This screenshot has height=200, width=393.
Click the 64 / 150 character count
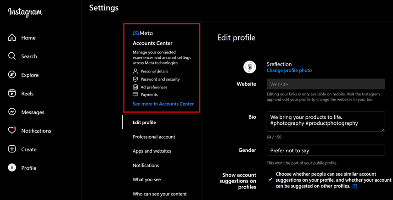(x=274, y=137)
